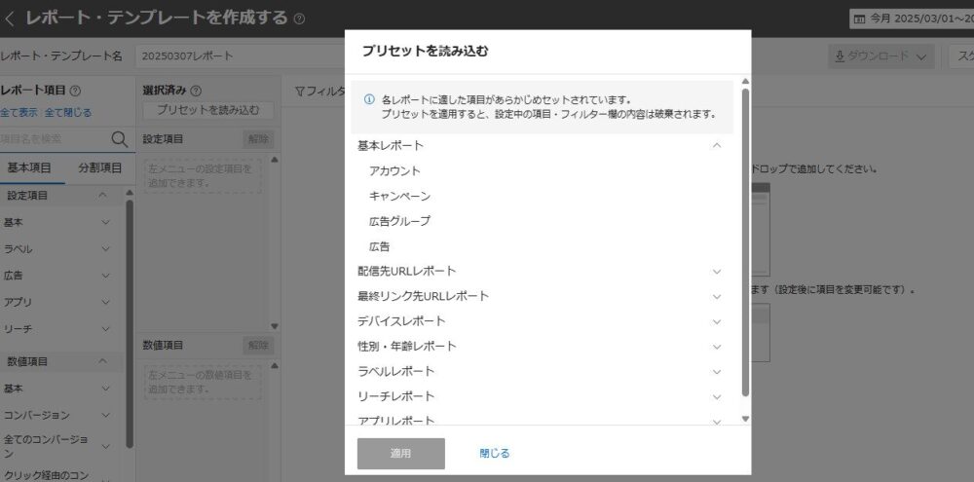974x482 pixels.
Task: Expand ラベルレポート preset group
Action: point(717,371)
